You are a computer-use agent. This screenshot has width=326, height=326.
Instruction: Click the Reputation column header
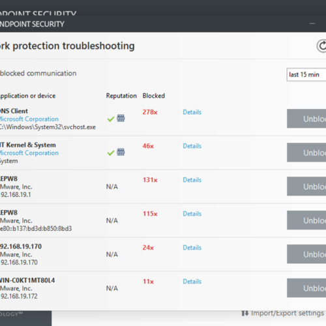pos(121,96)
